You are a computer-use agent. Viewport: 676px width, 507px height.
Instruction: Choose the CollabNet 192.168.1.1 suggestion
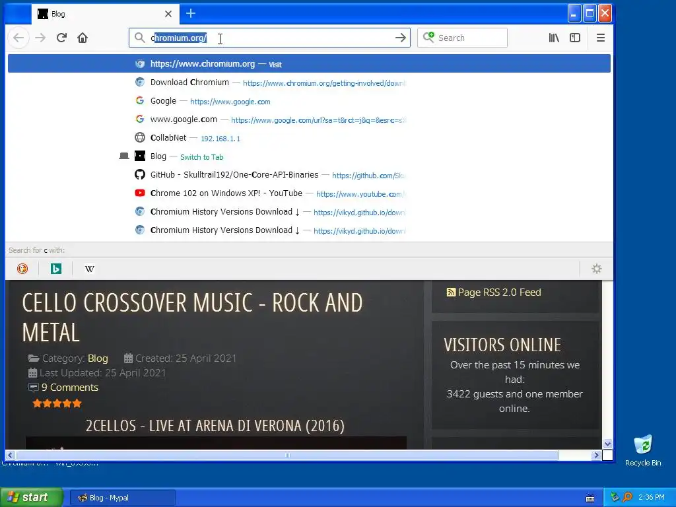click(309, 138)
